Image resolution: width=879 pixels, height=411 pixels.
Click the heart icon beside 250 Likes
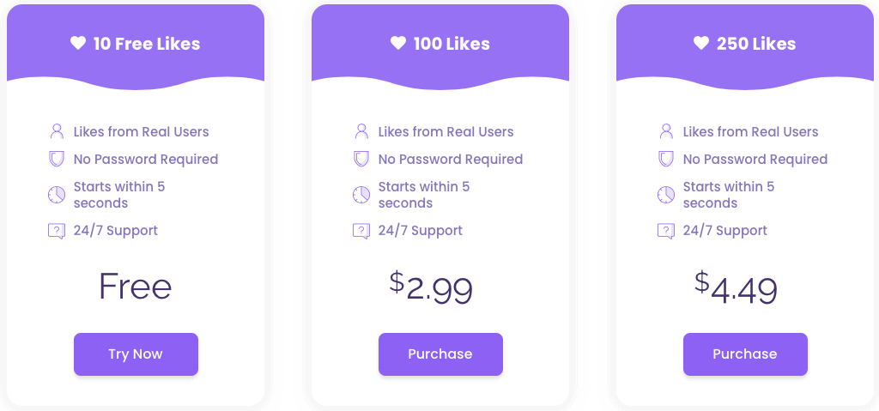pos(701,43)
